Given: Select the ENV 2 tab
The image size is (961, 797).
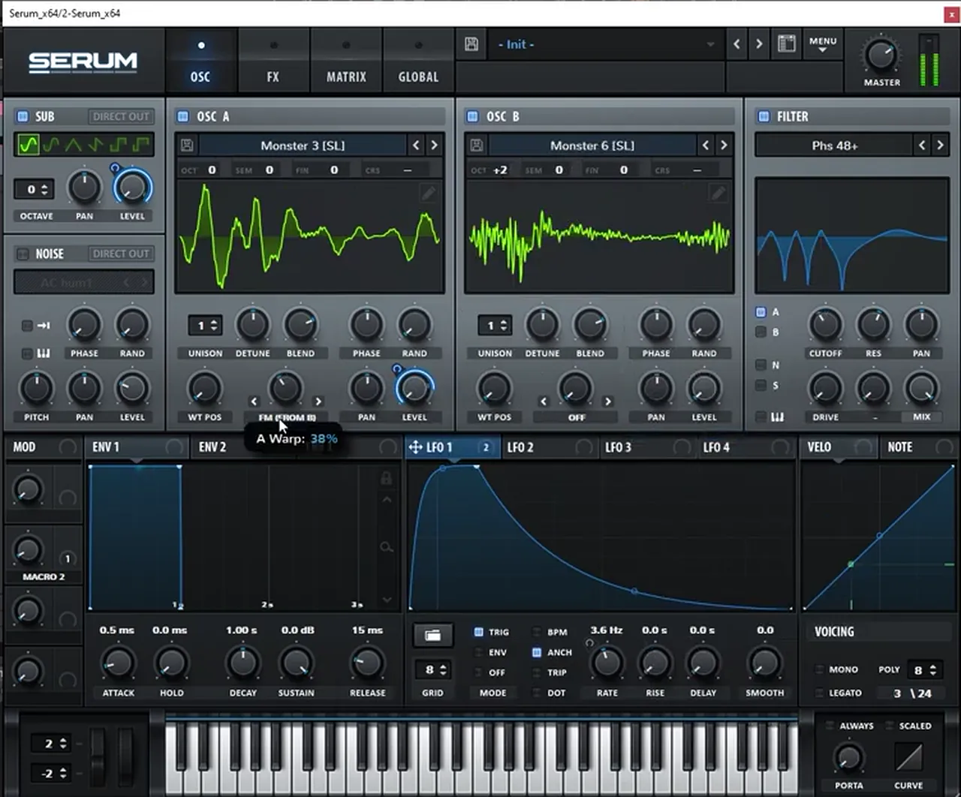Looking at the screenshot, I should pyautogui.click(x=212, y=447).
